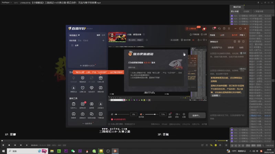This screenshot has width=275, height=154.
Task: Select the 播放列表 tab in PotPlayer
Action: [x=237, y=7]
